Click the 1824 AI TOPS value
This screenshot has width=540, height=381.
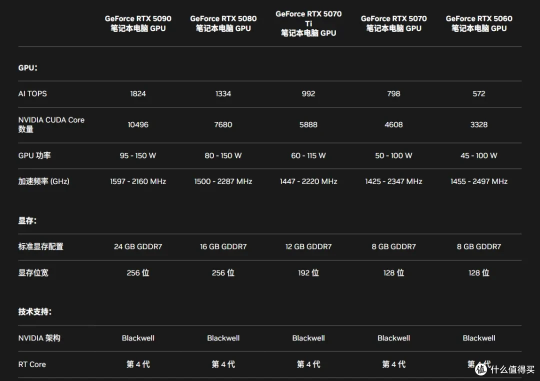point(138,93)
